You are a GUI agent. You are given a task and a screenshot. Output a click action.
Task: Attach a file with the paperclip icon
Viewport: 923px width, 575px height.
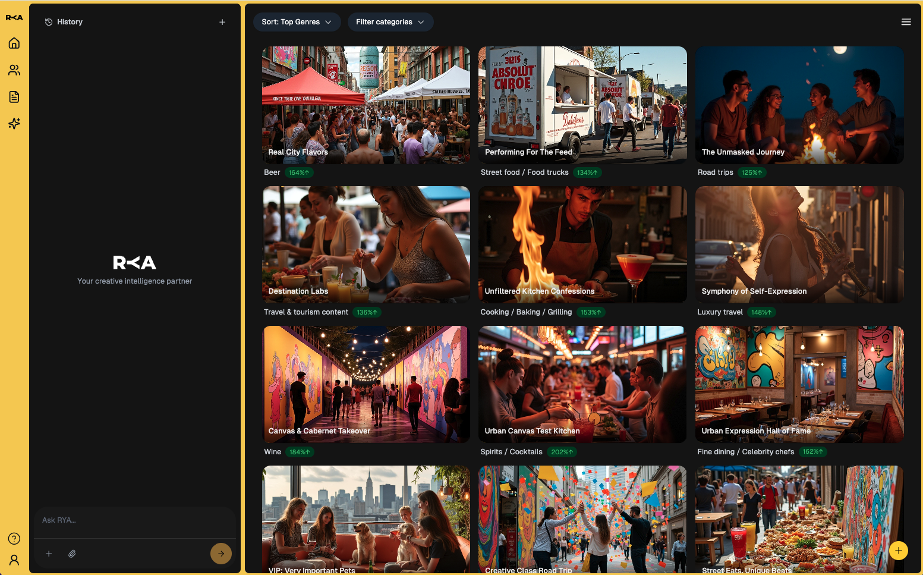(72, 554)
